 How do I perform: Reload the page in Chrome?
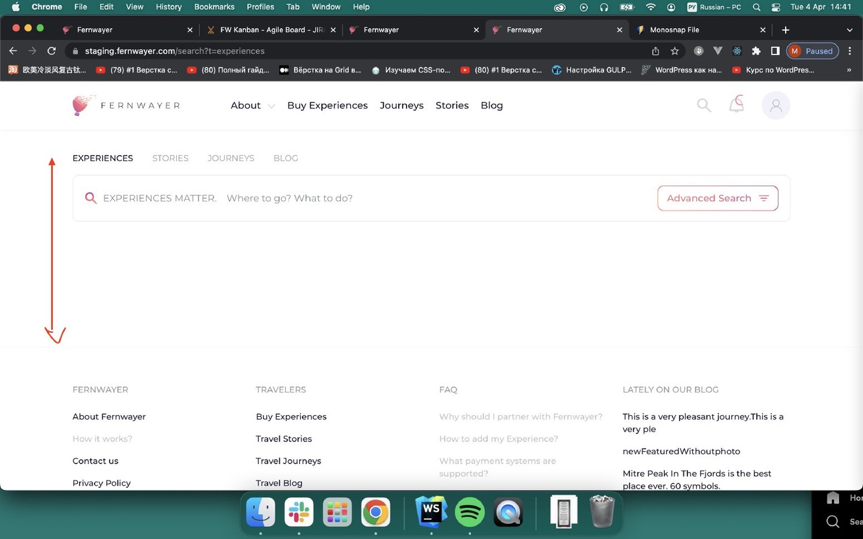52,51
